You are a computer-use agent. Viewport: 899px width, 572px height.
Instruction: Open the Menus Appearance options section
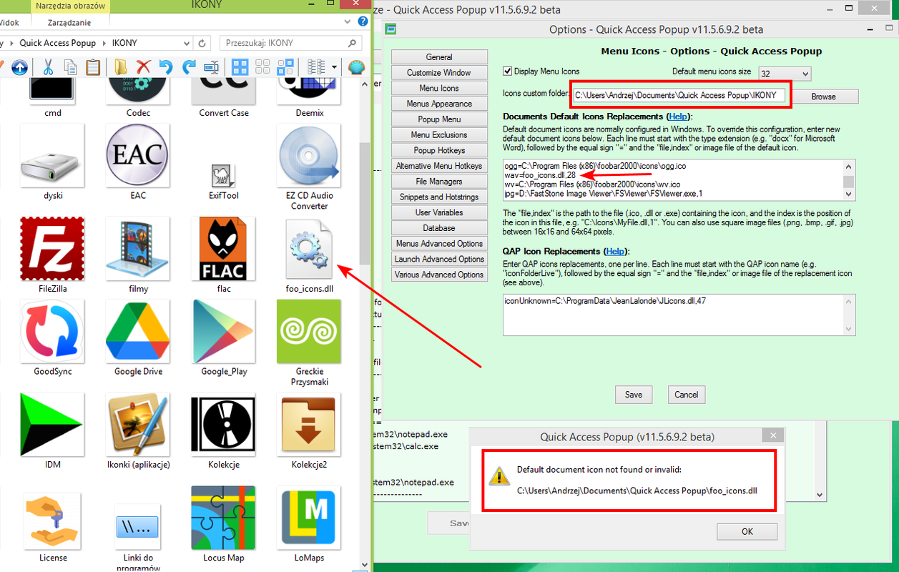(x=439, y=104)
